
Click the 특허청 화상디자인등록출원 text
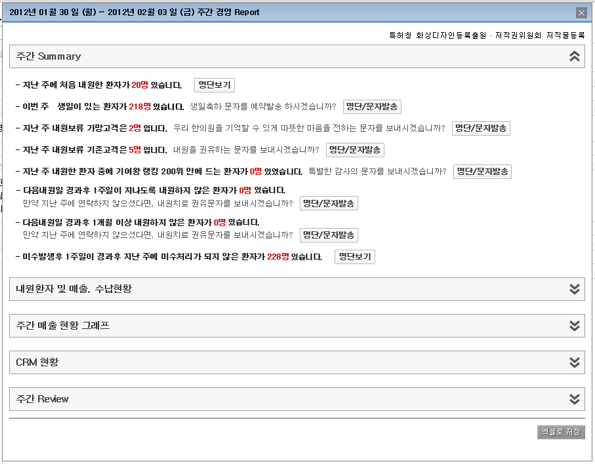(x=438, y=35)
